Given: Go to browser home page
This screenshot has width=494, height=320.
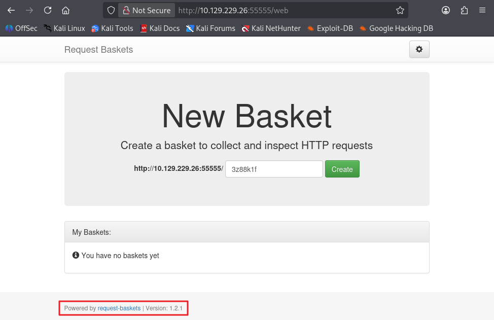Looking at the screenshot, I should point(65,10).
